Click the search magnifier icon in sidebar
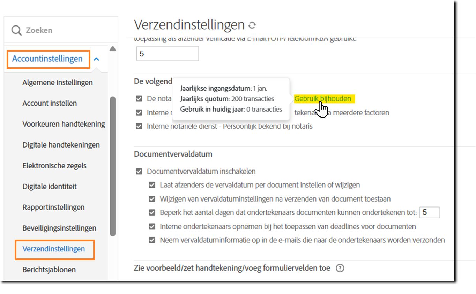 [16, 30]
